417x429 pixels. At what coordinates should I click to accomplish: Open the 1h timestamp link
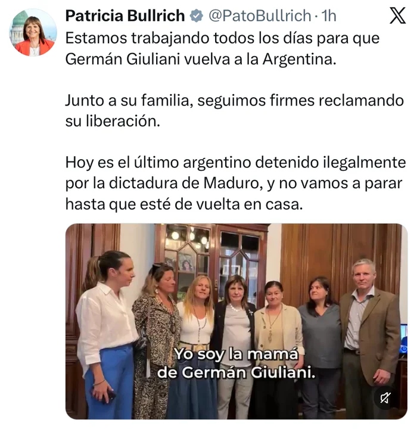pos(329,15)
